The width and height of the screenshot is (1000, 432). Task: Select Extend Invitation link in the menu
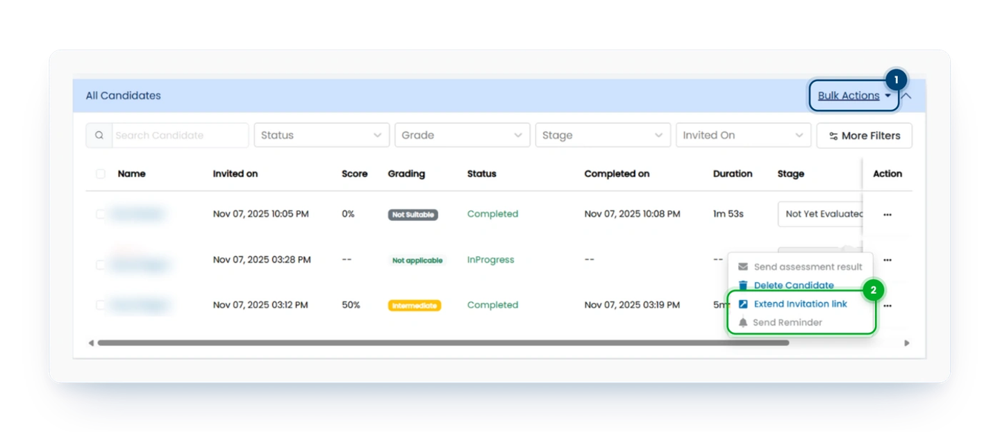click(x=801, y=304)
